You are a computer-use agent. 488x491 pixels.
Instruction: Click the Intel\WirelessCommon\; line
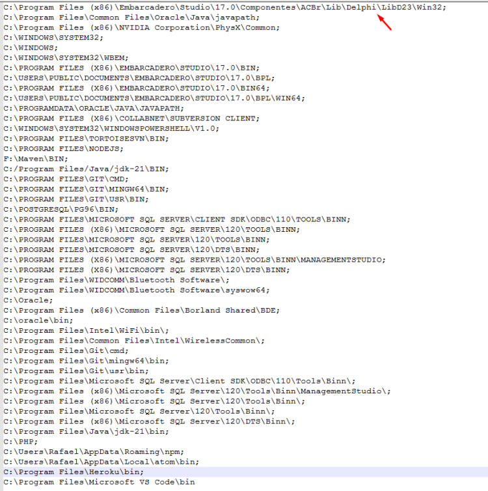point(134,341)
